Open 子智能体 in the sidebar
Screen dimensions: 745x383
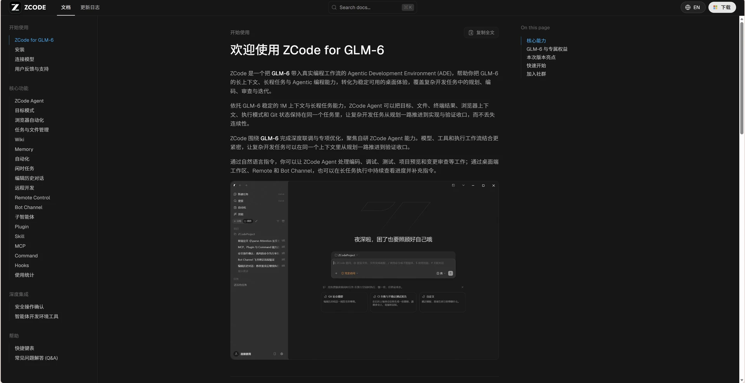[24, 217]
